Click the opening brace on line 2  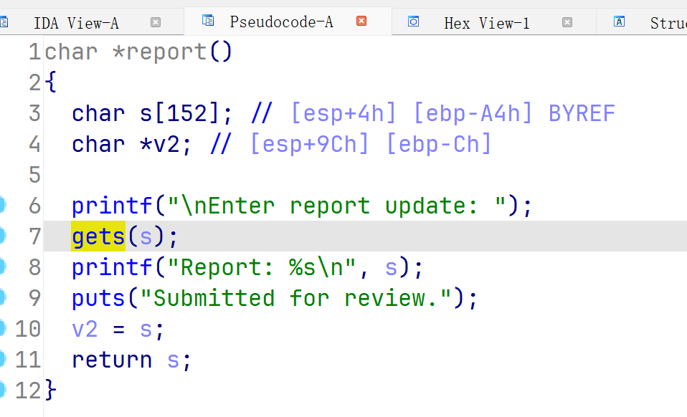[50, 82]
